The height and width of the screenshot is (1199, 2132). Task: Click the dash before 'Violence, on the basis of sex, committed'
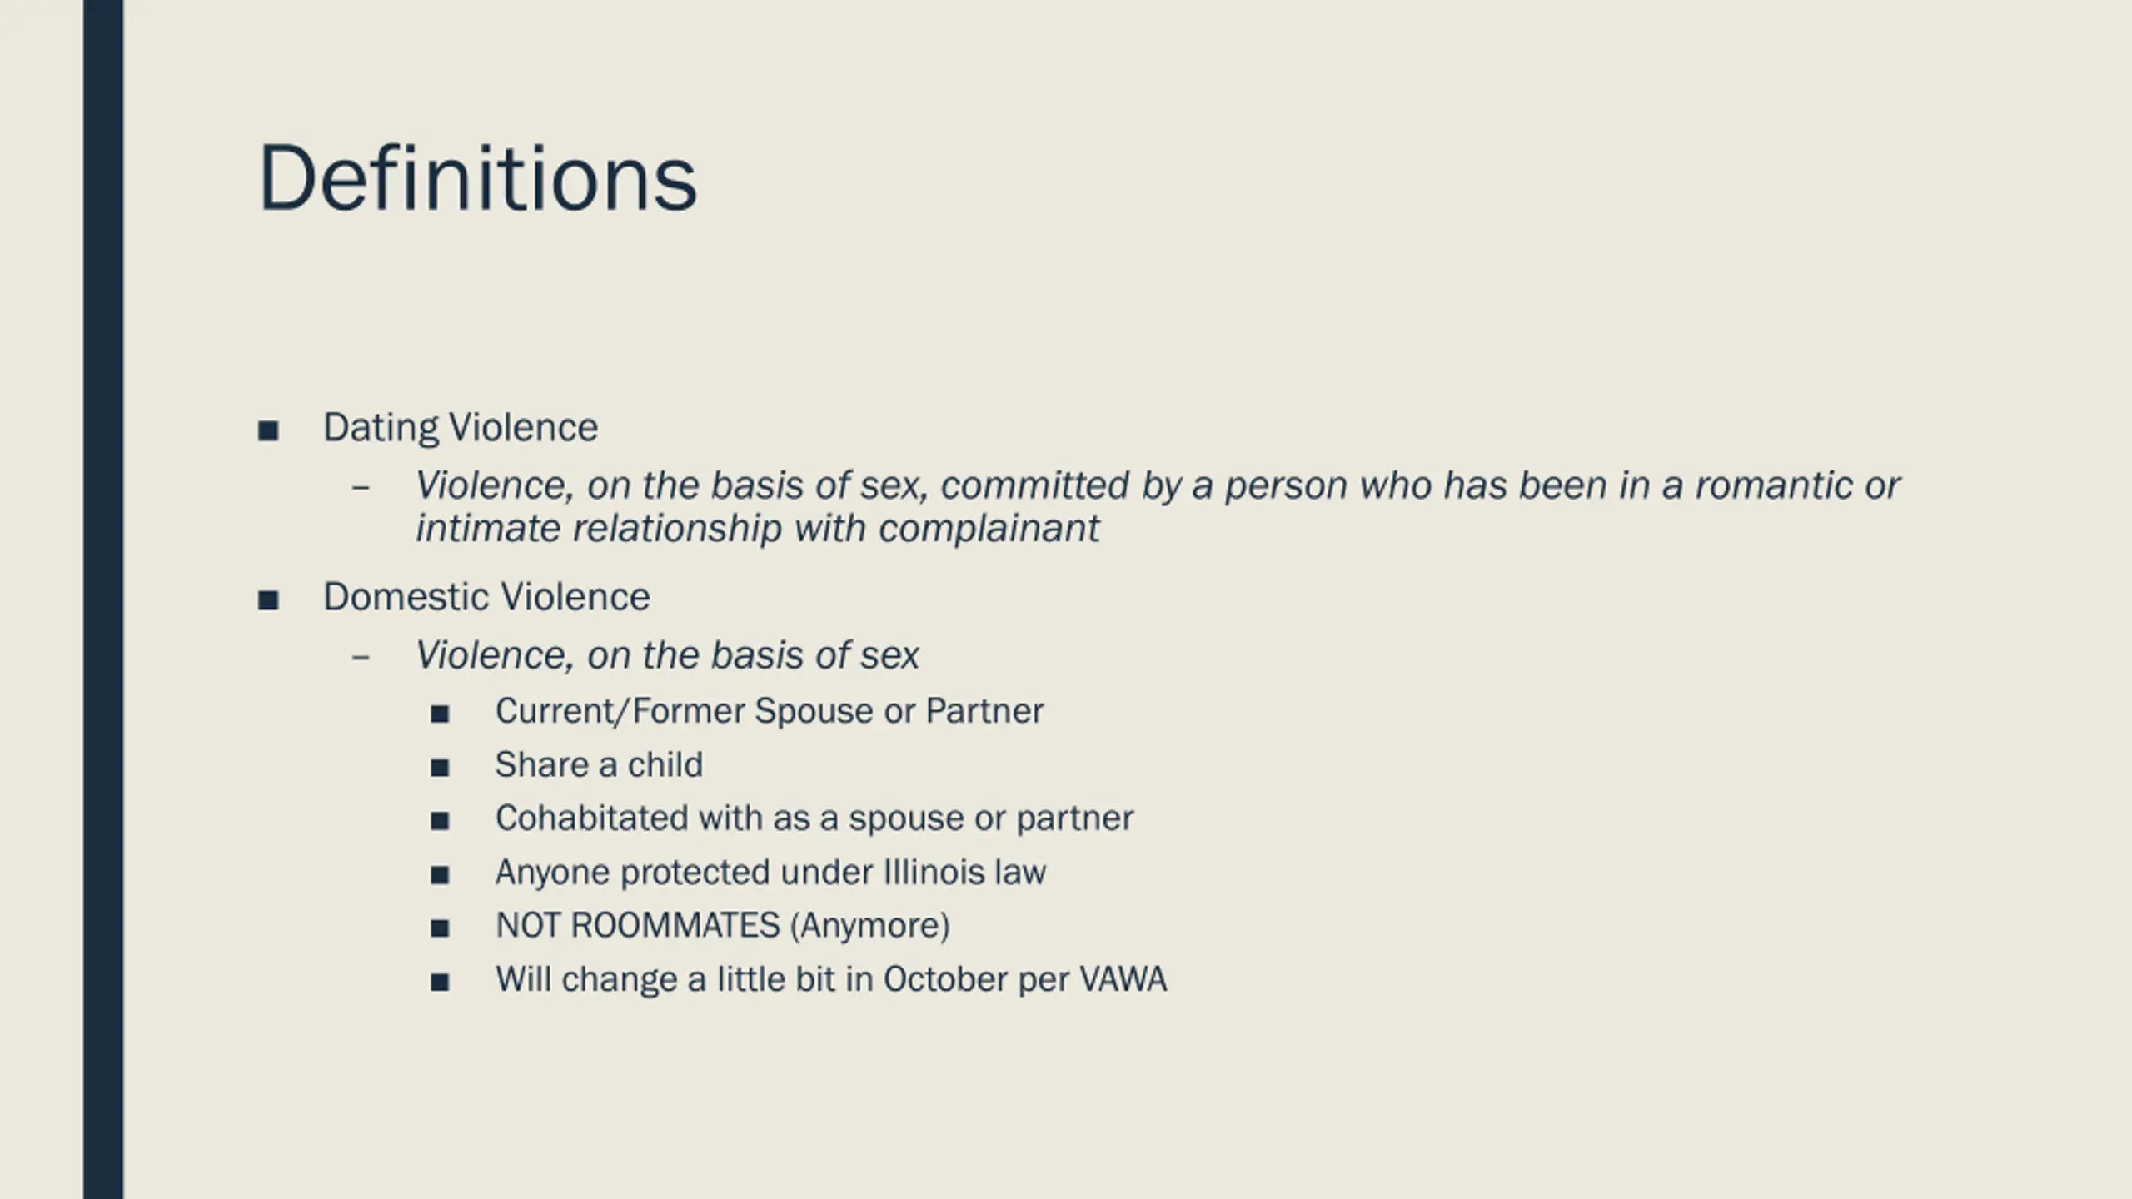(x=361, y=488)
